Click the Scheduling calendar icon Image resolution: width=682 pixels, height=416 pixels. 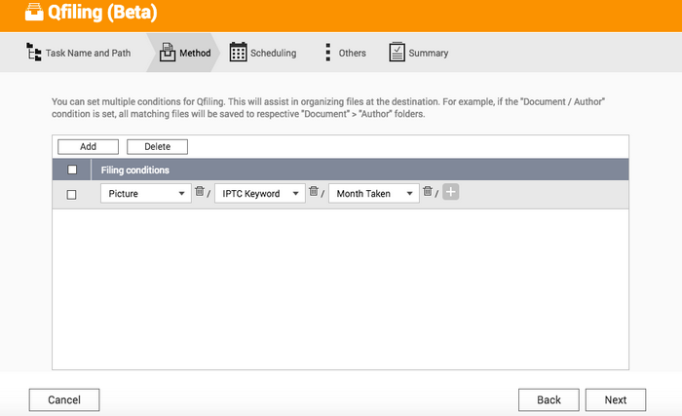(x=238, y=52)
